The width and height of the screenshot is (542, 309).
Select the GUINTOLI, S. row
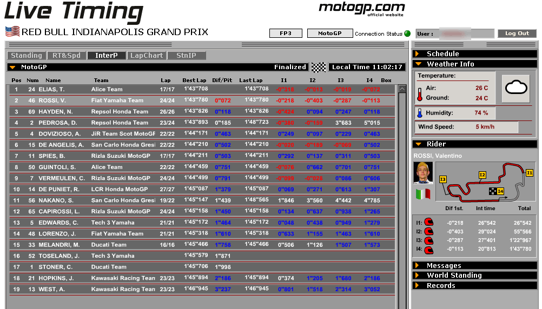tap(202, 167)
